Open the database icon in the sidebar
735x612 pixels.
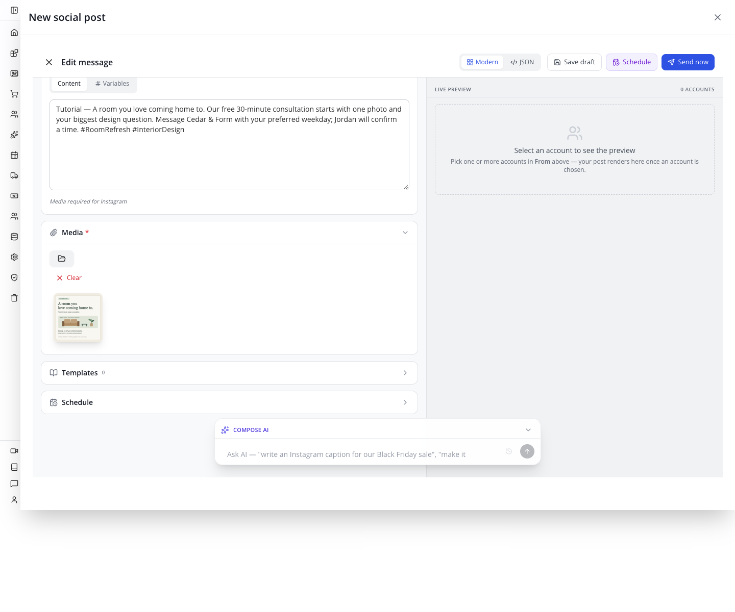click(x=14, y=237)
